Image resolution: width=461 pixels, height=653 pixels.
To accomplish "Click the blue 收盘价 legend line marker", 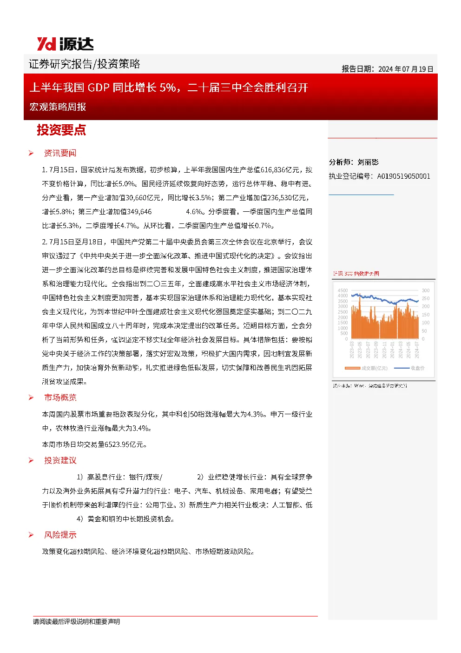I will coord(402,368).
